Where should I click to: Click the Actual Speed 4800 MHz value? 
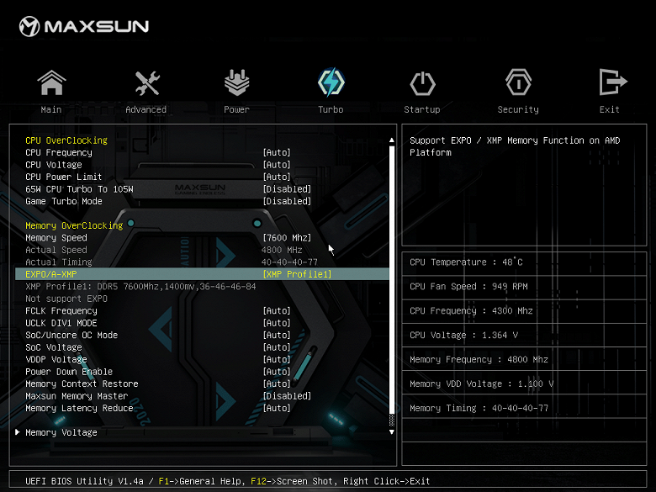pyautogui.click(x=282, y=250)
